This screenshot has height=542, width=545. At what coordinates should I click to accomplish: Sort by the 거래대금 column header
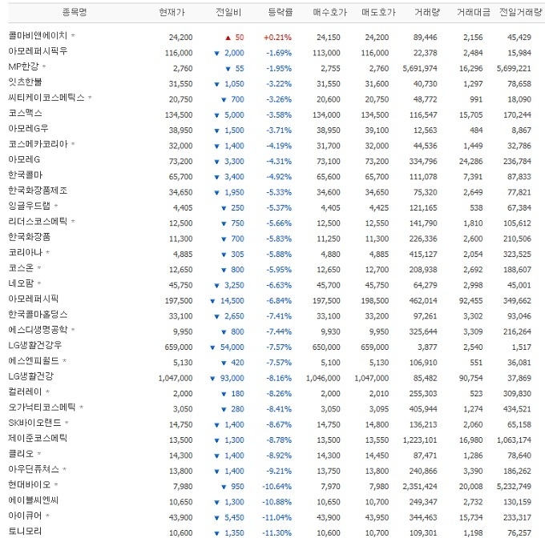pyautogui.click(x=474, y=13)
